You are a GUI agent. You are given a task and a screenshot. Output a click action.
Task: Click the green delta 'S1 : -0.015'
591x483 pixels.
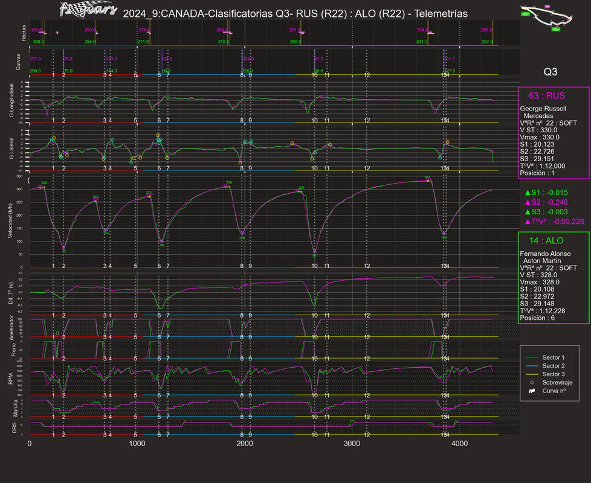(546, 193)
